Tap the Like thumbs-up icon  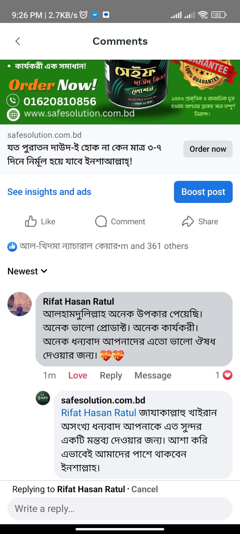click(x=31, y=221)
